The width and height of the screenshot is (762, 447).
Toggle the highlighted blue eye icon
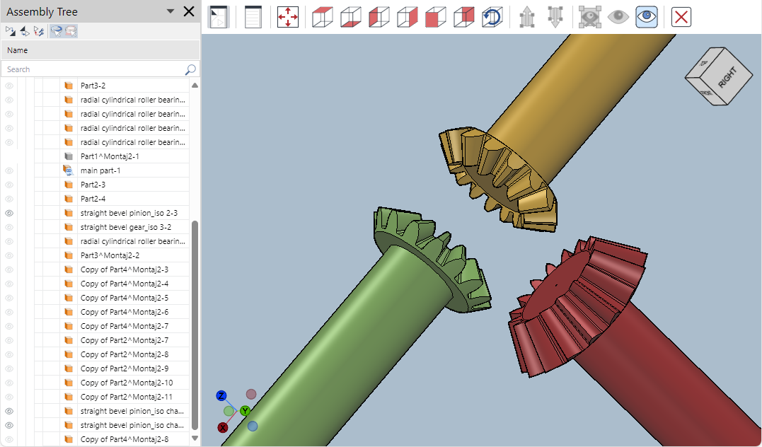click(x=647, y=17)
